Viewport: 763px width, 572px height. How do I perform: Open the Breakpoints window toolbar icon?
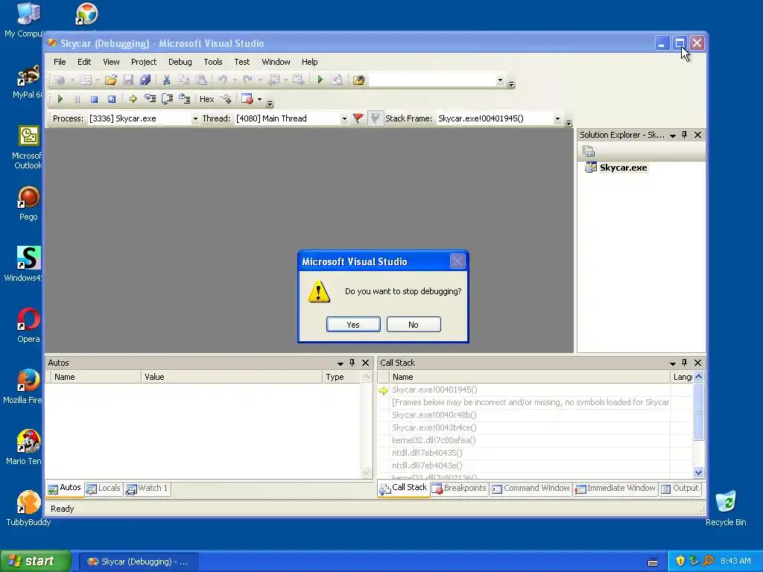tap(247, 99)
